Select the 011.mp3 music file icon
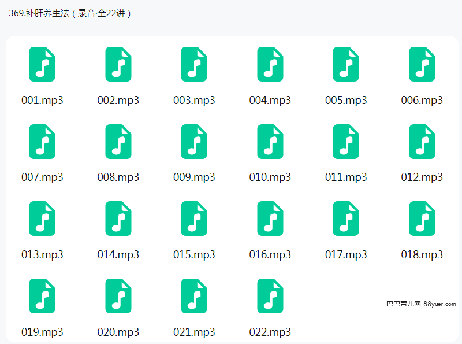Image resolution: width=462 pixels, height=344 pixels. pos(346,142)
